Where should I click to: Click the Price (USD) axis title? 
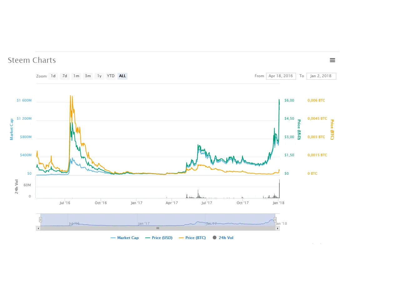(299, 129)
